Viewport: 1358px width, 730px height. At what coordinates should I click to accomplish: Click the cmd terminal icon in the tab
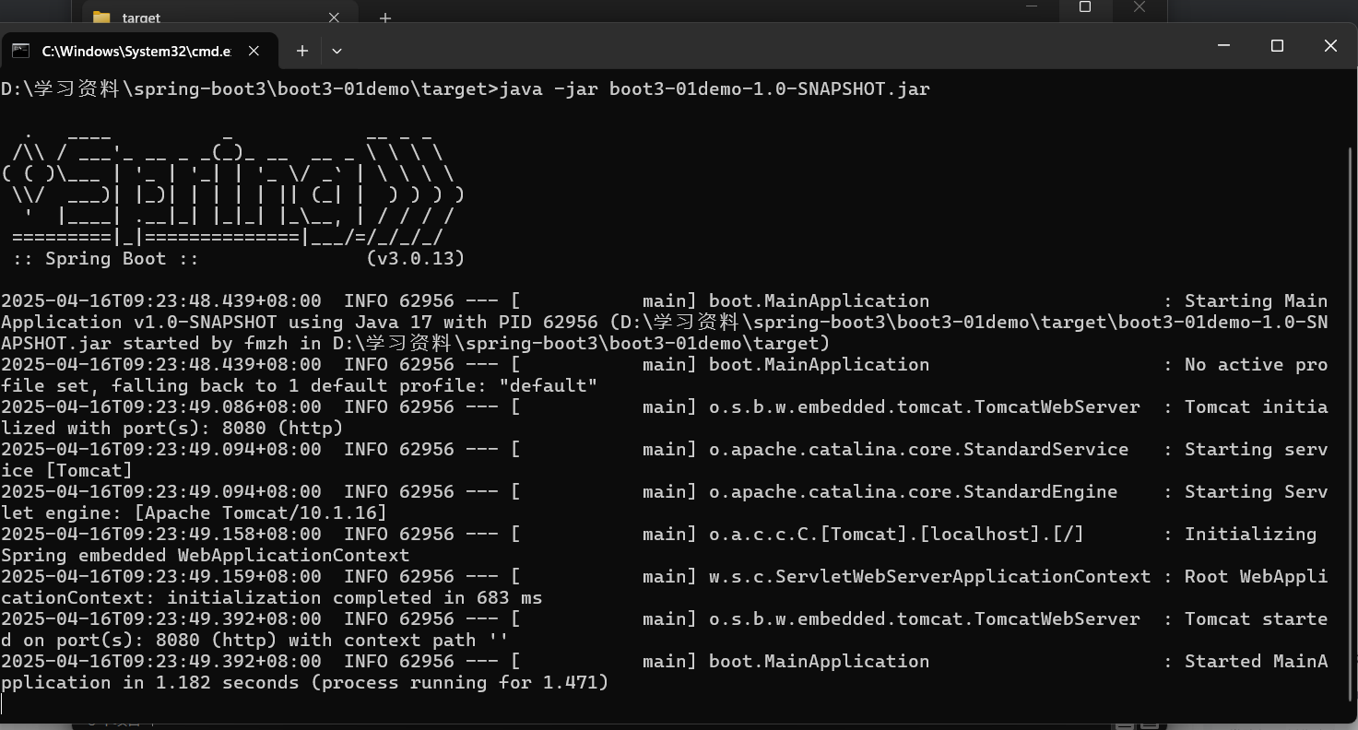pyautogui.click(x=20, y=51)
